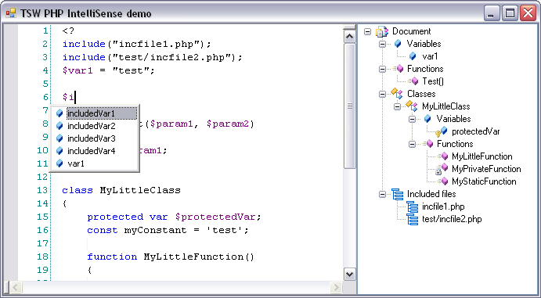This screenshot has height=298, width=541.
Task: Click the icon next to MyLittleFunction in tree
Action: coord(442,156)
